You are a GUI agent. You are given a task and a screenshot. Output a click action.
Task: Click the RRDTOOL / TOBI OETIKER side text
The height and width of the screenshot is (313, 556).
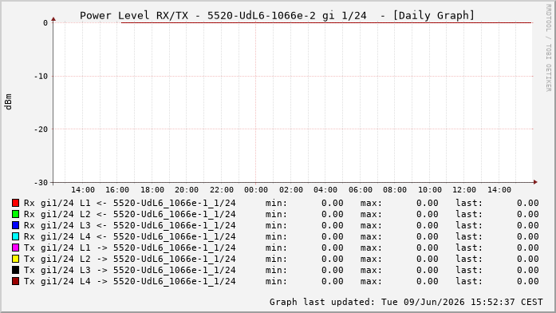[x=549, y=48]
